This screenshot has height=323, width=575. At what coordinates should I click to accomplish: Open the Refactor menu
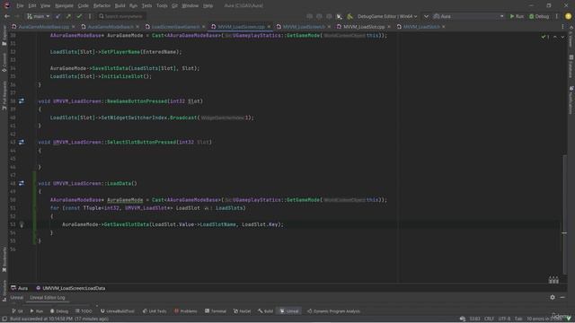click(x=102, y=6)
